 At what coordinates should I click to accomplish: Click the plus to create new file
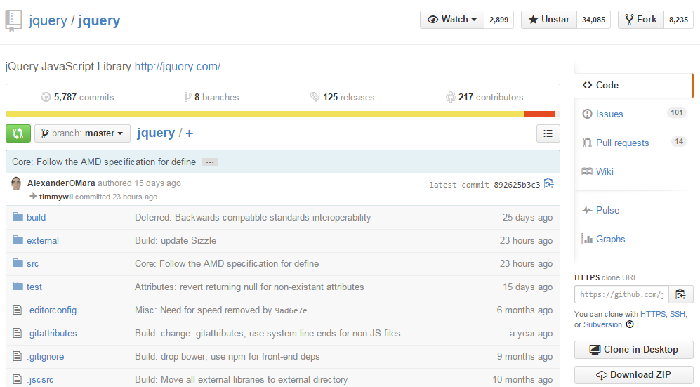[190, 133]
